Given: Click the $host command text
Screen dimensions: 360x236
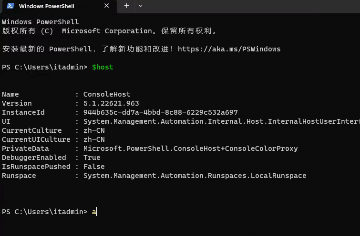Looking at the screenshot, I should click(x=103, y=67).
